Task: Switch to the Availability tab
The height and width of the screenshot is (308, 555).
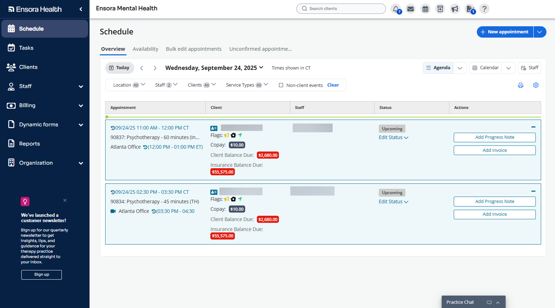Action: 145,49
